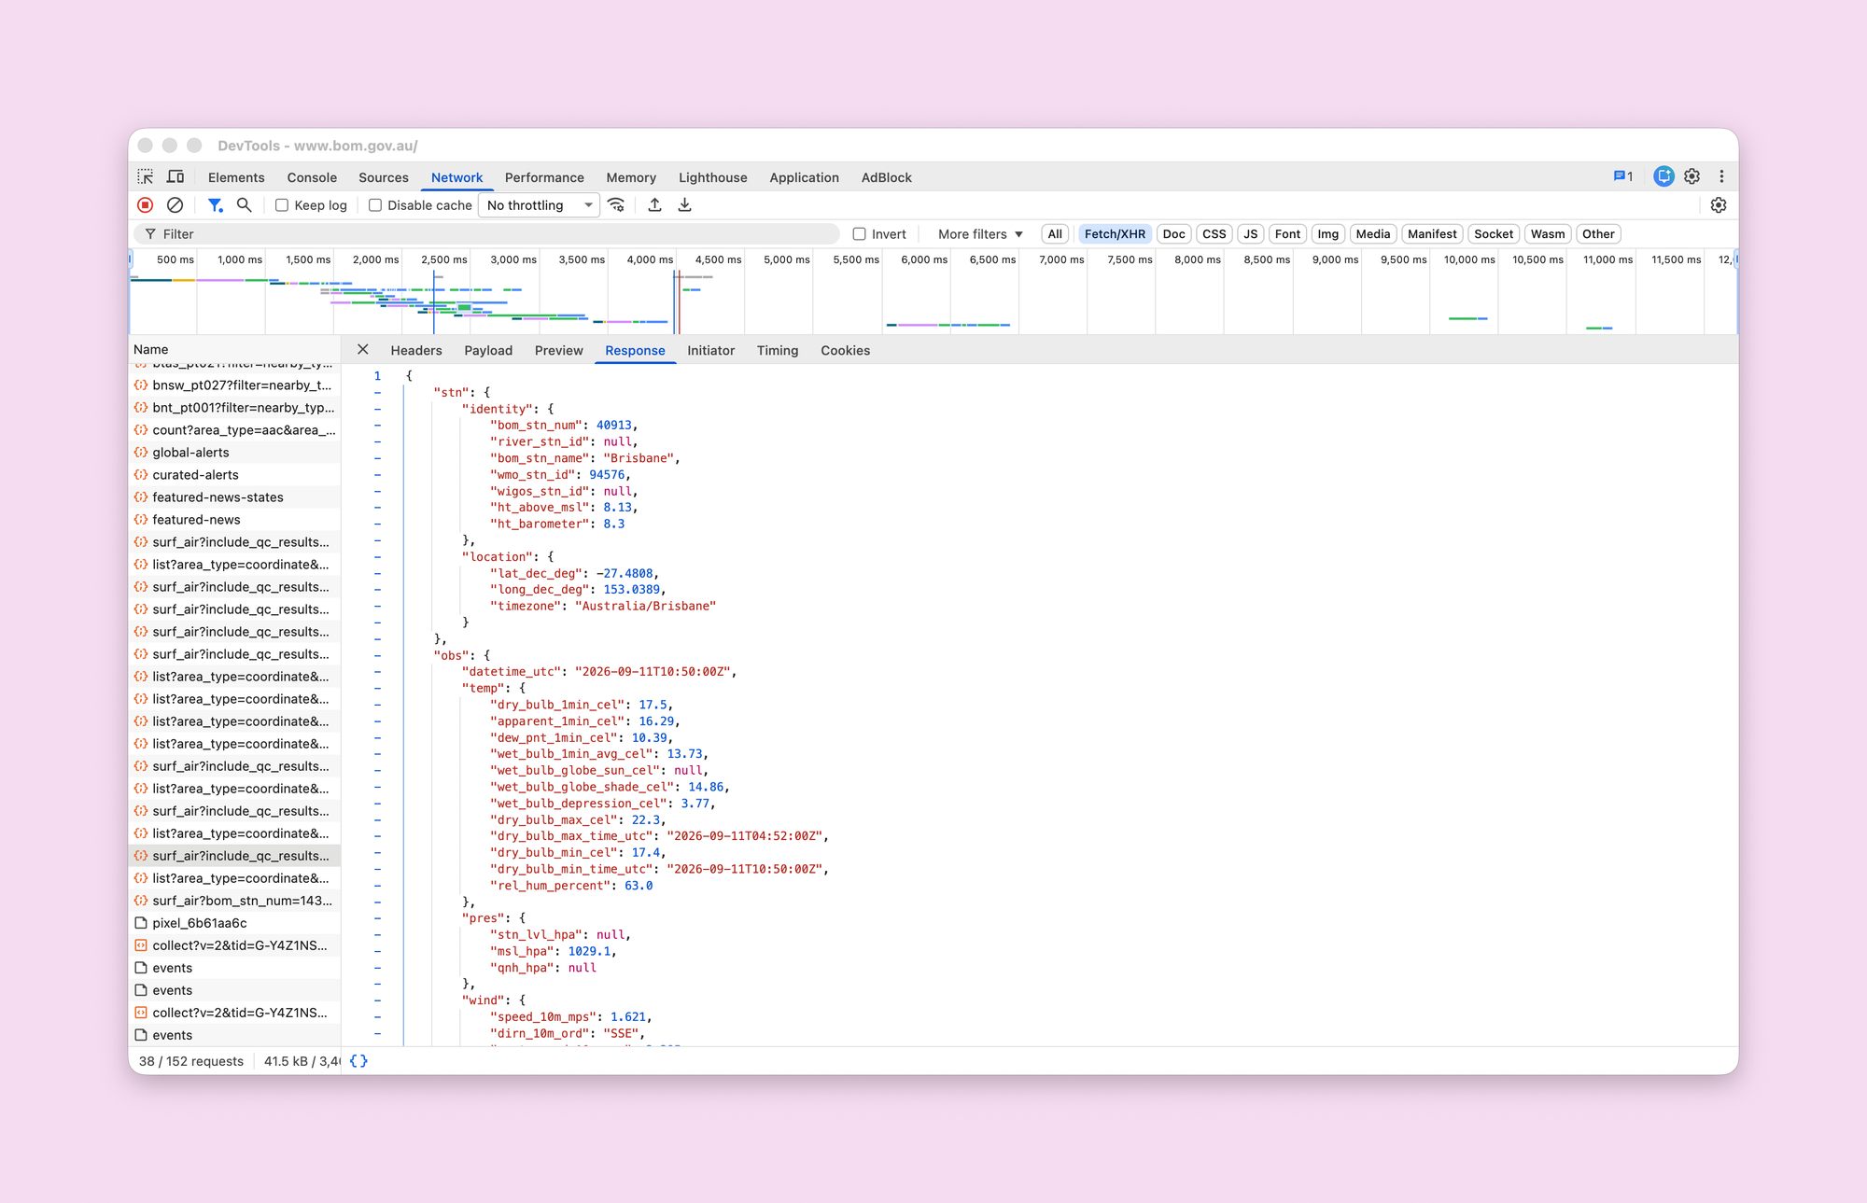Enable the Disable cache checkbox
The width and height of the screenshot is (1867, 1203).
point(374,205)
